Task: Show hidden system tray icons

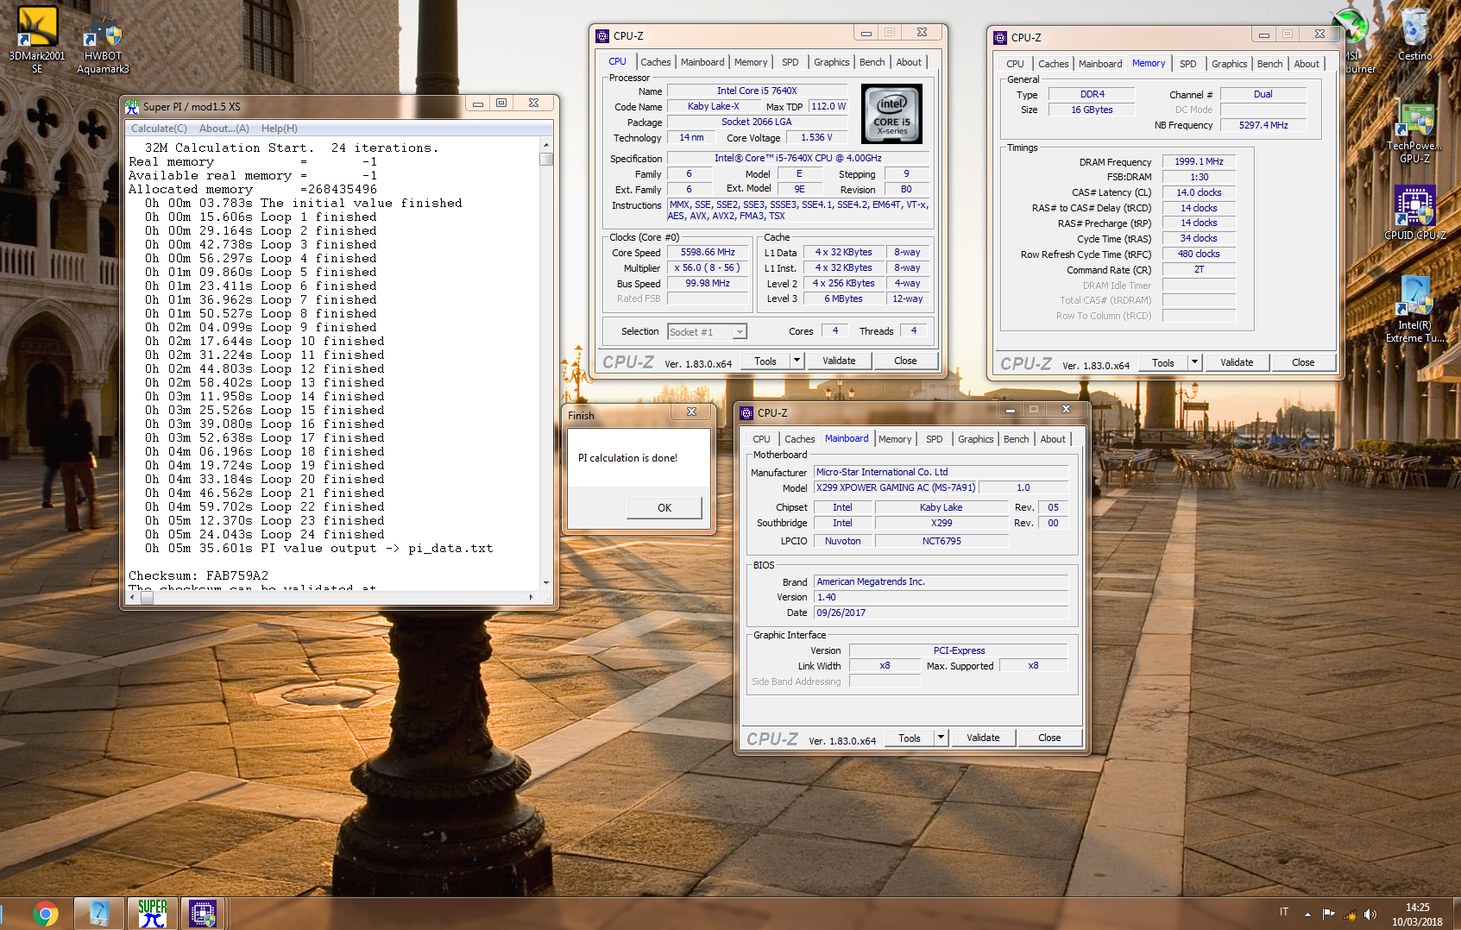Action: (x=1307, y=914)
